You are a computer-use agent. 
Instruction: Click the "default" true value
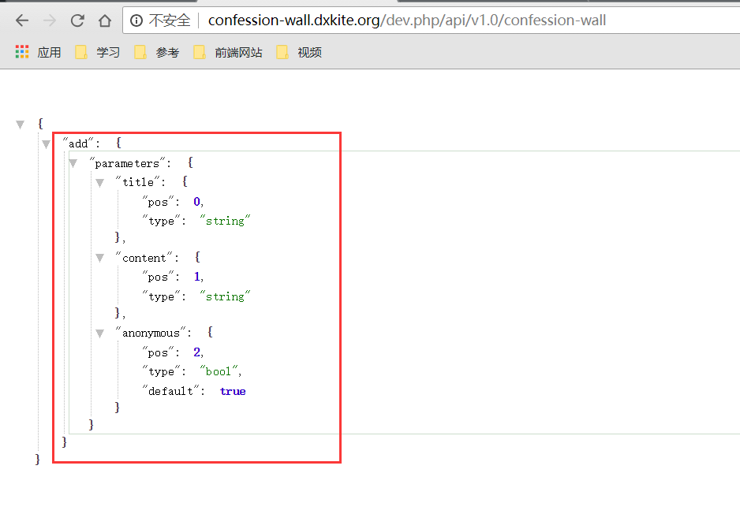click(233, 391)
